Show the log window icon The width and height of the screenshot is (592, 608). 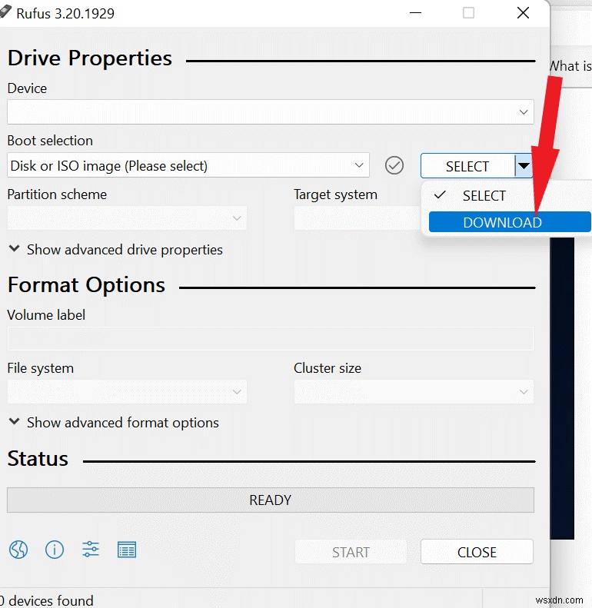pos(126,550)
